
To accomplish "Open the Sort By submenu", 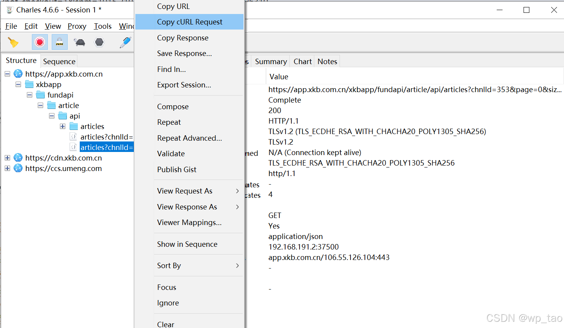I will [x=189, y=265].
